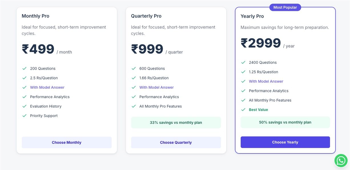
Task: Click the checkmark next to Priority Support
Action: point(24,116)
